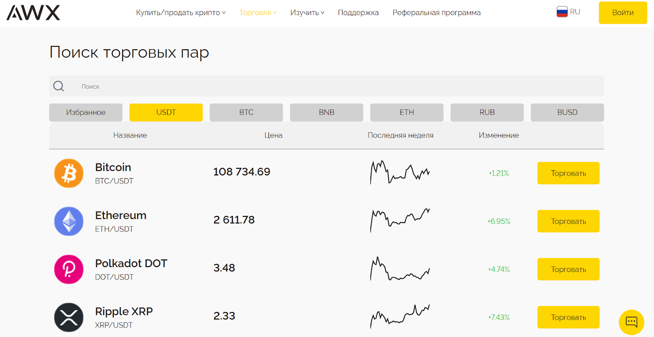Open the live chat bubble
654x337 pixels.
pyautogui.click(x=631, y=322)
